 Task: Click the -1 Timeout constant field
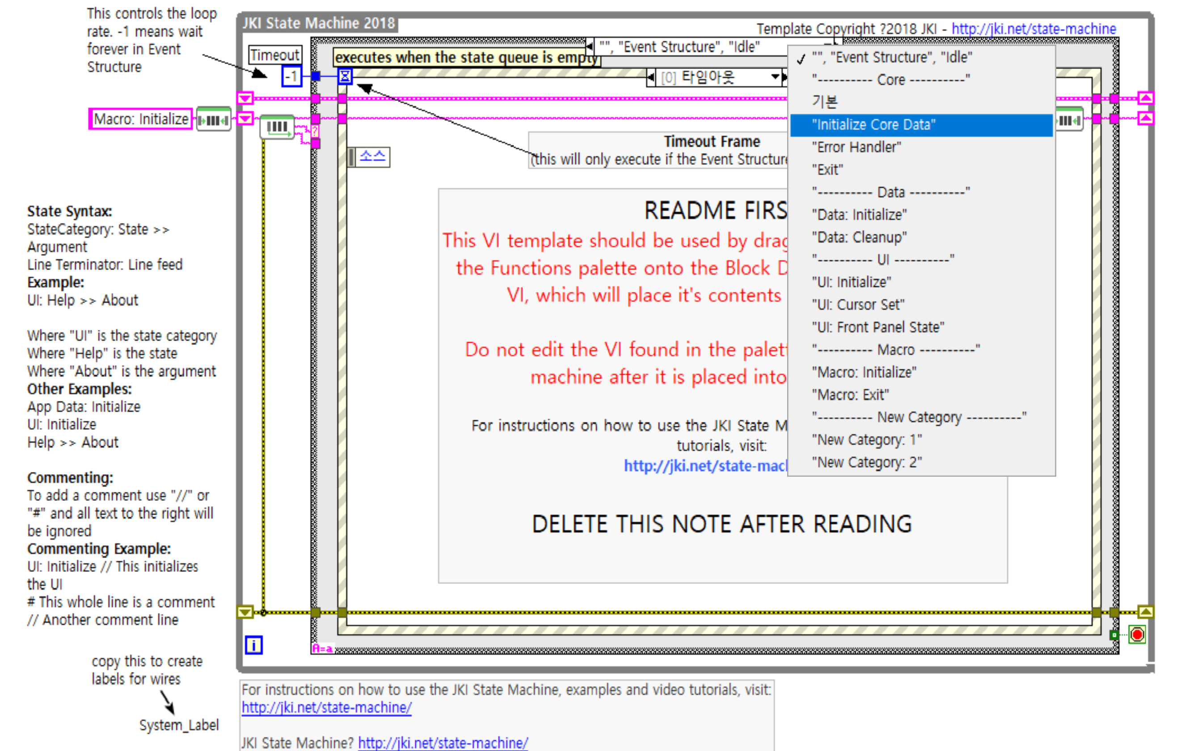[292, 77]
